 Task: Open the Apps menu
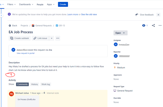pyautogui.click(x=51, y=4)
